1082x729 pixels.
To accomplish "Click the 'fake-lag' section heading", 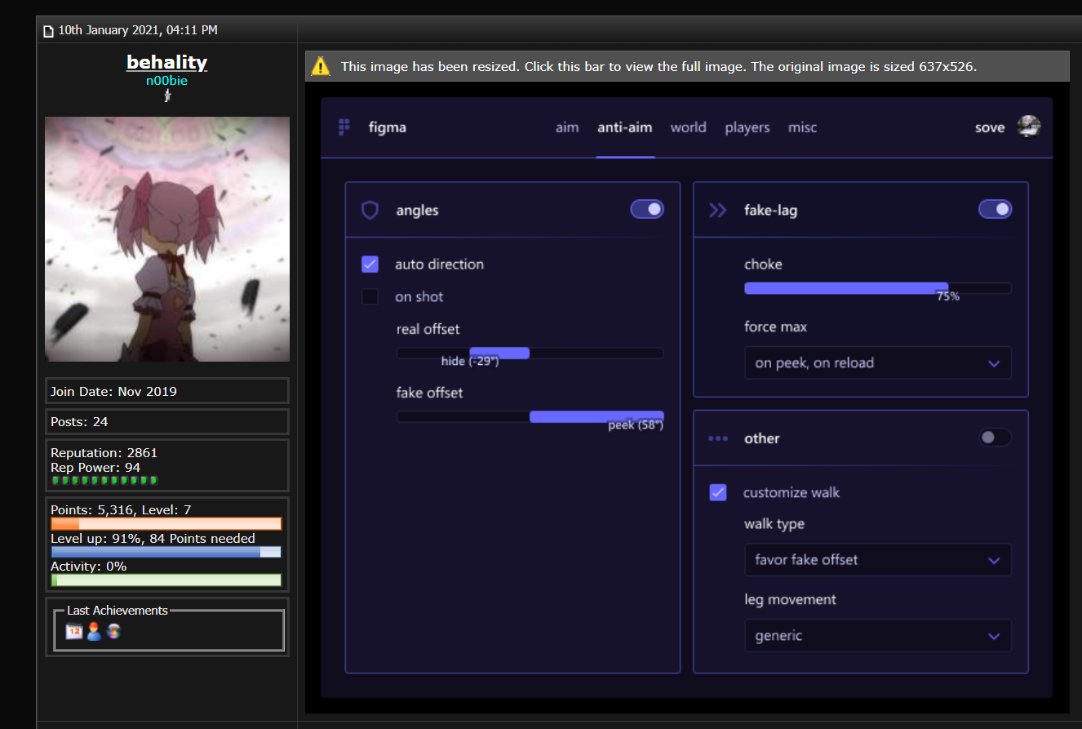I will click(x=770, y=211).
